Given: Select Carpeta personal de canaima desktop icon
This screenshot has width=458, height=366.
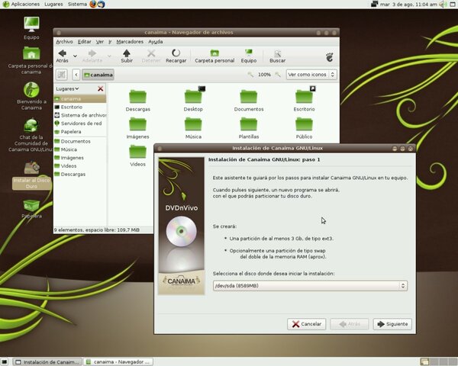Looking at the screenshot, I should [x=31, y=60].
